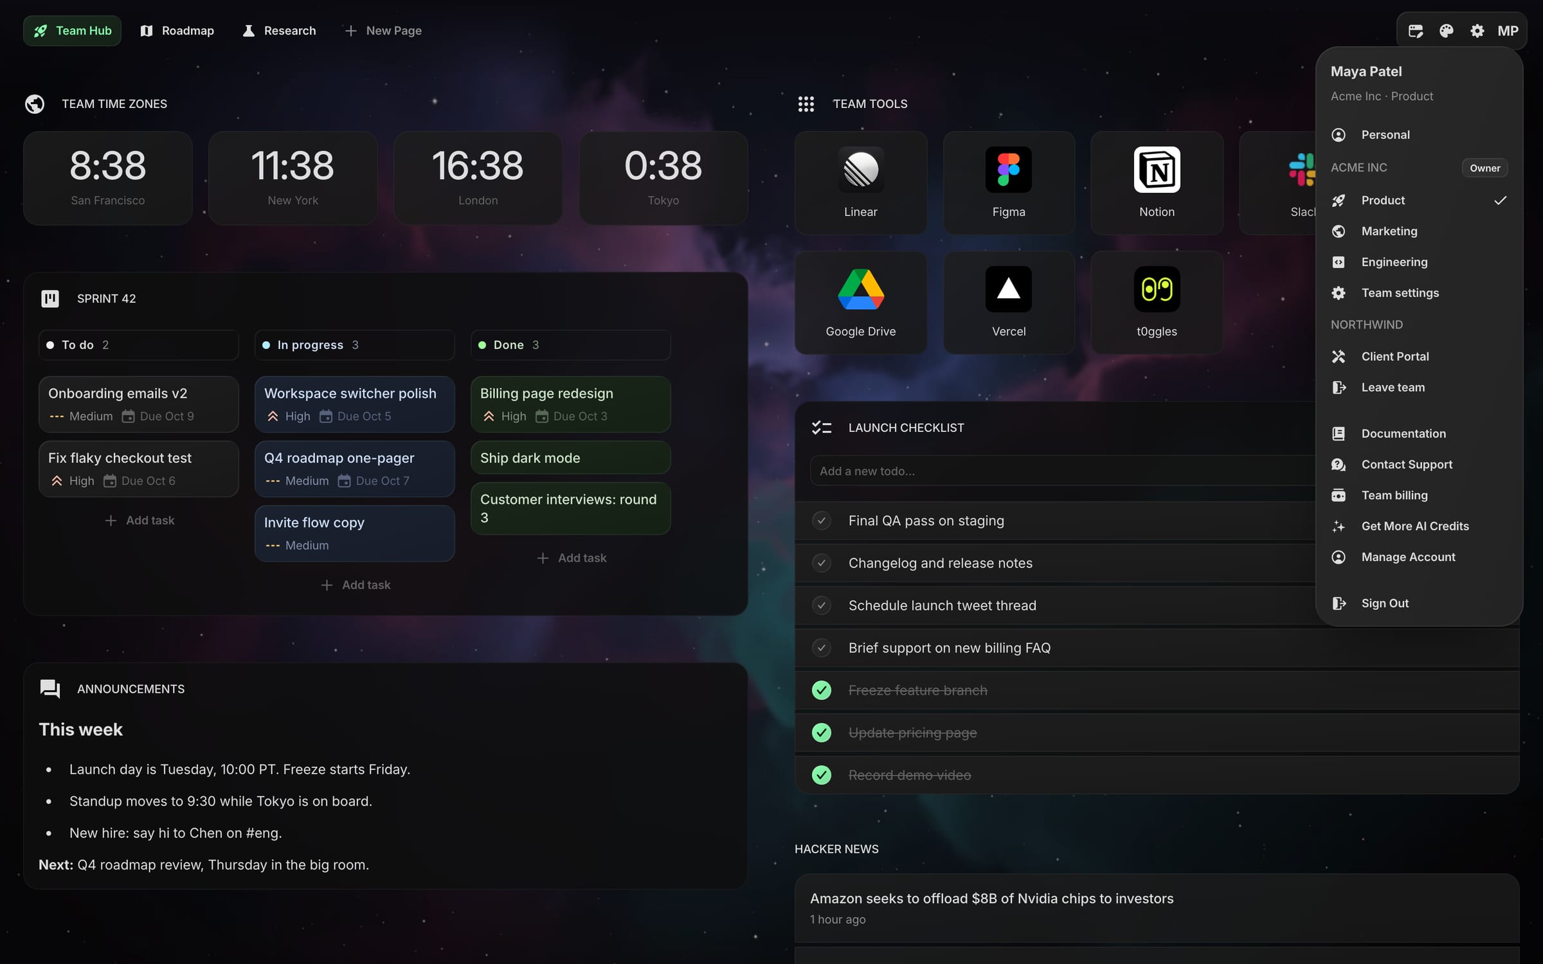Click the To do column header
Screen dimensions: 1543x964
139,345
